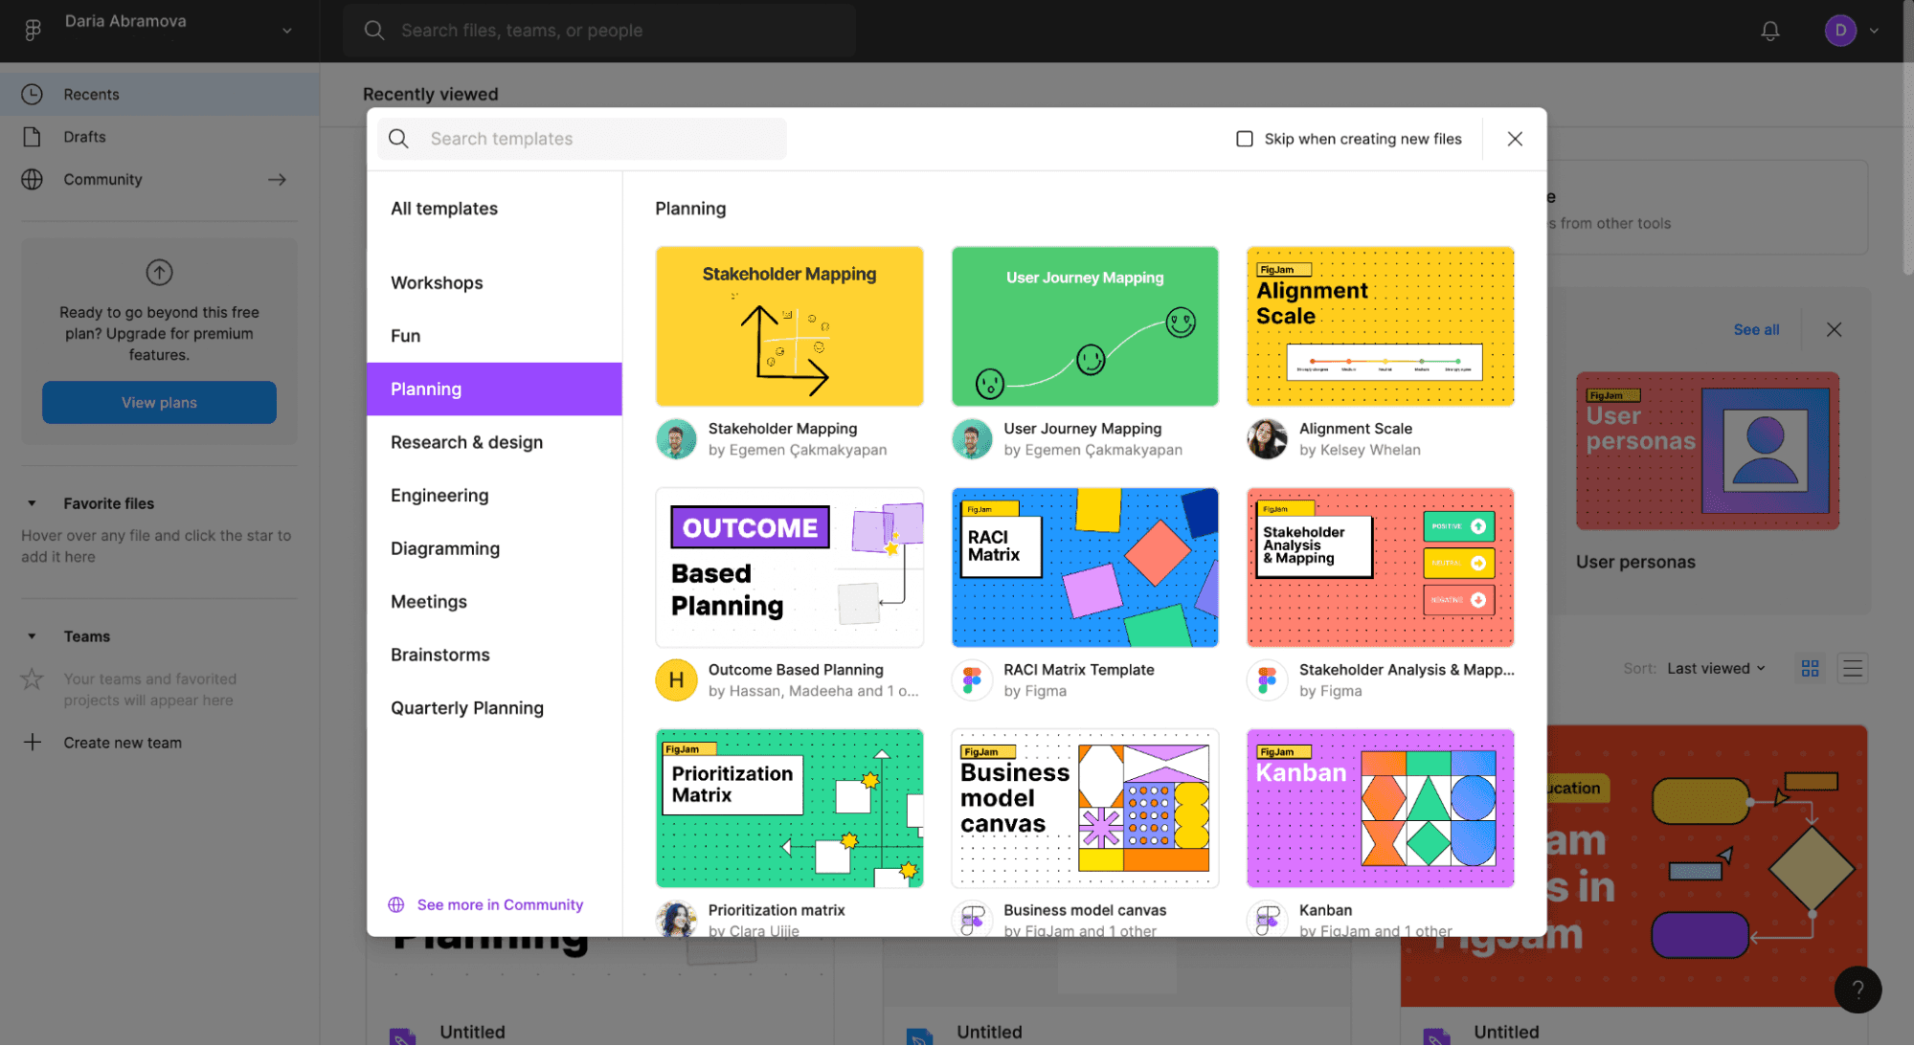Open the Alignment Scale template thumbnail
The width and height of the screenshot is (1914, 1046).
click(1380, 326)
